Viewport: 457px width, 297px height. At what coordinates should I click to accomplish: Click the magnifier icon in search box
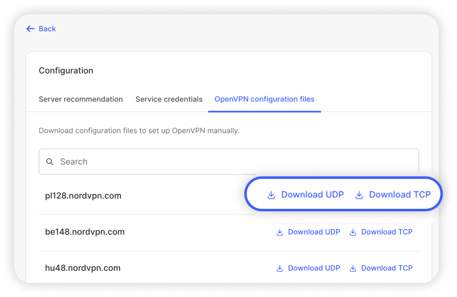50,162
